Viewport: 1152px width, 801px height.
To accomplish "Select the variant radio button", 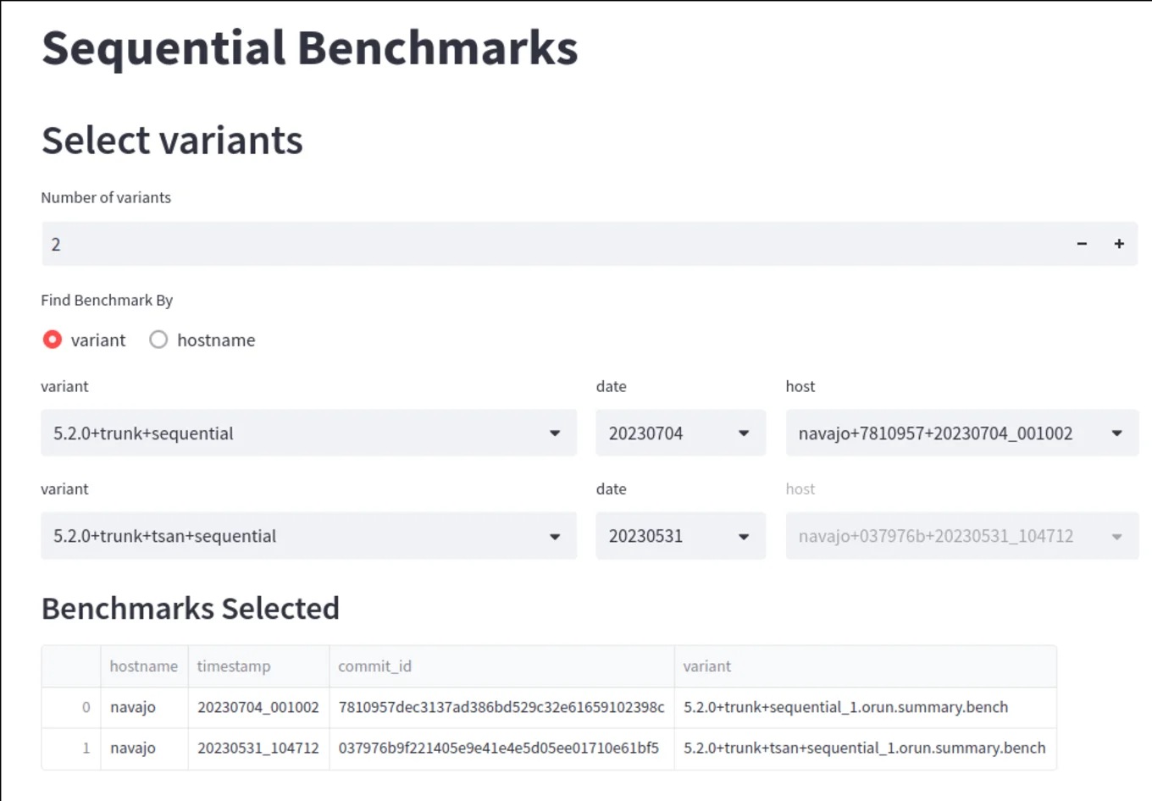I will tap(52, 340).
